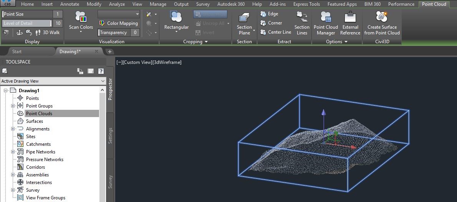Collapse the Drawing1 tree node
This screenshot has height=202, width=457.
(x=5, y=91)
